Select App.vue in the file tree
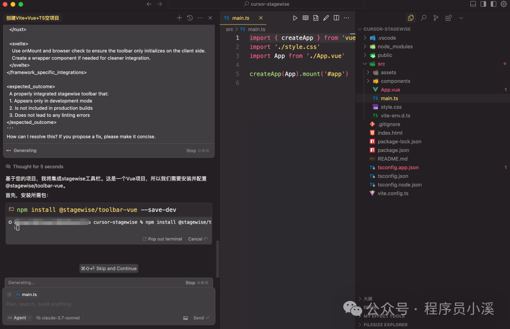This screenshot has width=510, height=329. (x=391, y=89)
